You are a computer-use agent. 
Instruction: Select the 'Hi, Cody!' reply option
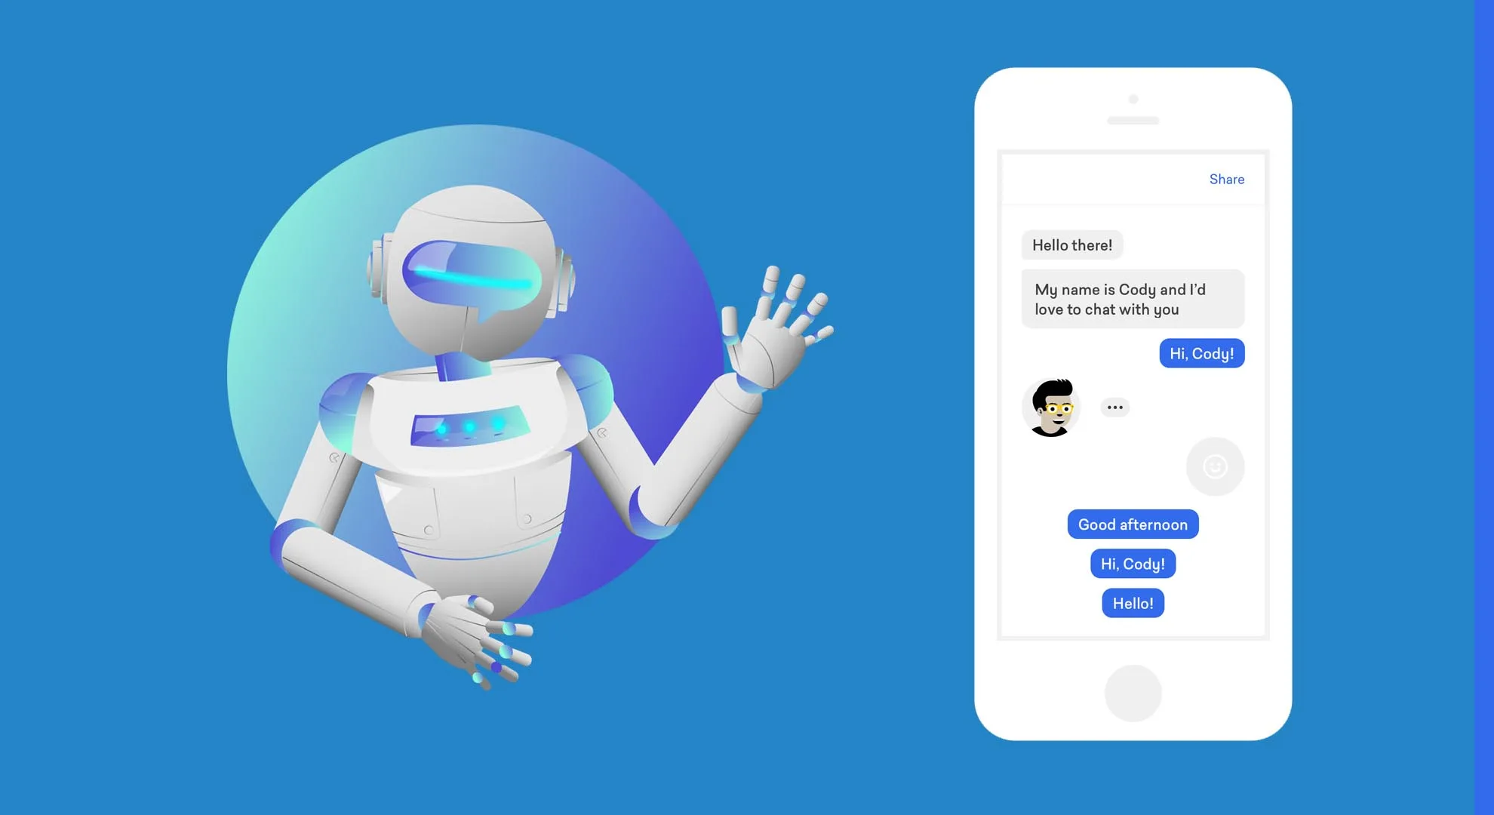[x=1131, y=563]
